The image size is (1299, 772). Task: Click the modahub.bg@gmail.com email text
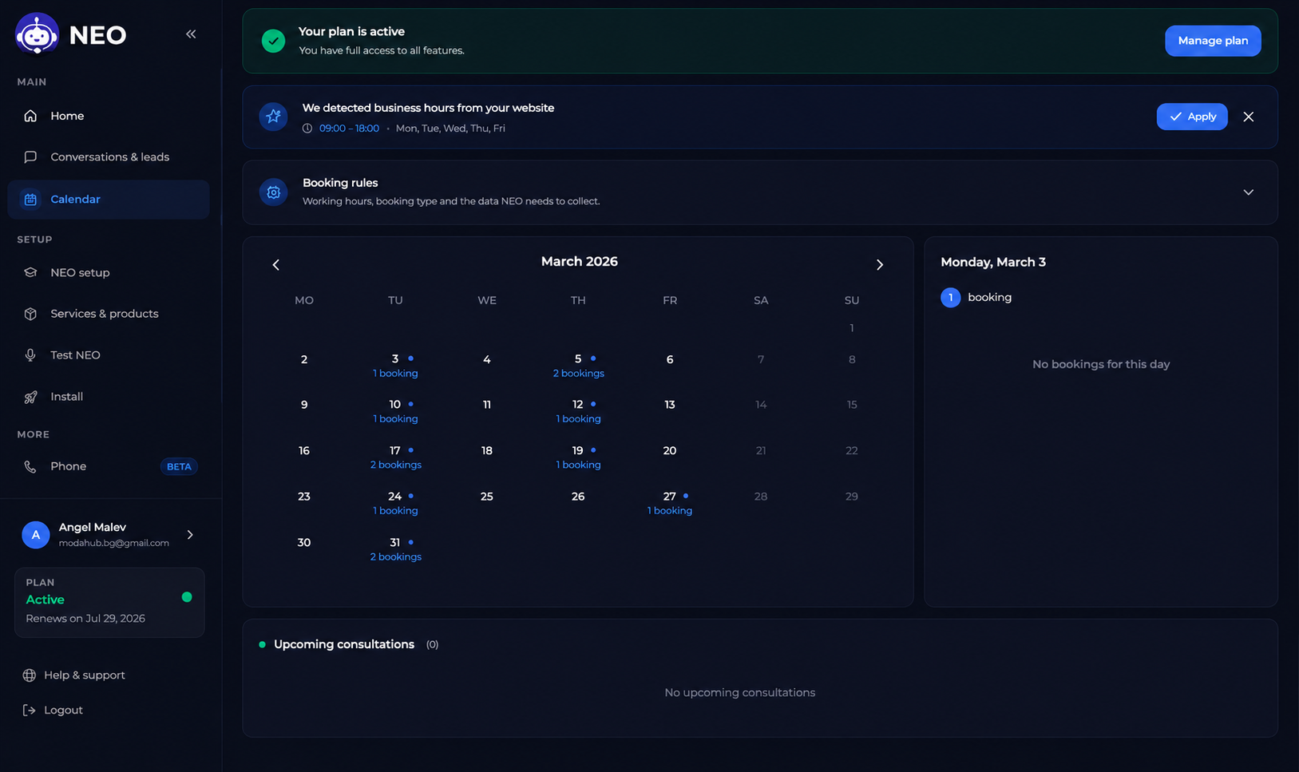click(x=114, y=543)
